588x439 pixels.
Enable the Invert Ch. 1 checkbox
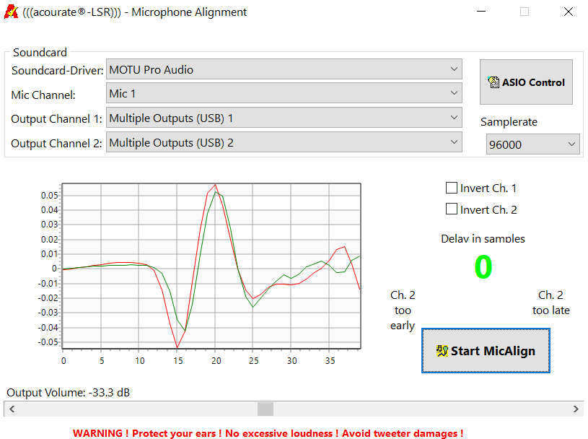pos(452,188)
